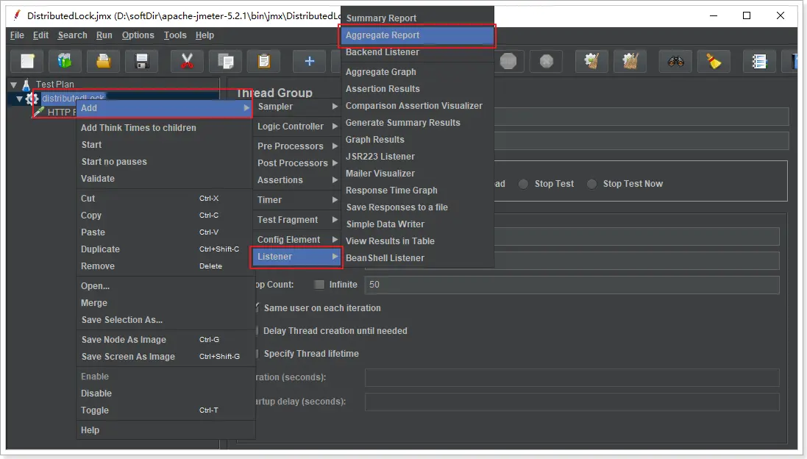The image size is (807, 459).
Task: Open the File menu
Action: 17,35
